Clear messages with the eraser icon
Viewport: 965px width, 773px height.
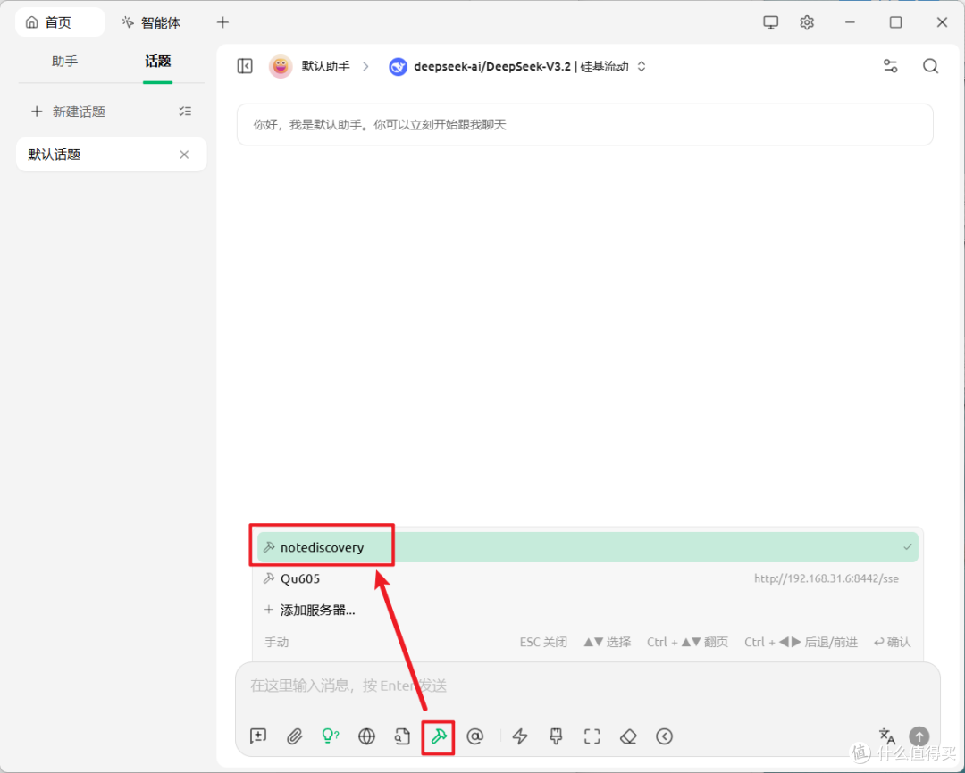pyautogui.click(x=628, y=736)
